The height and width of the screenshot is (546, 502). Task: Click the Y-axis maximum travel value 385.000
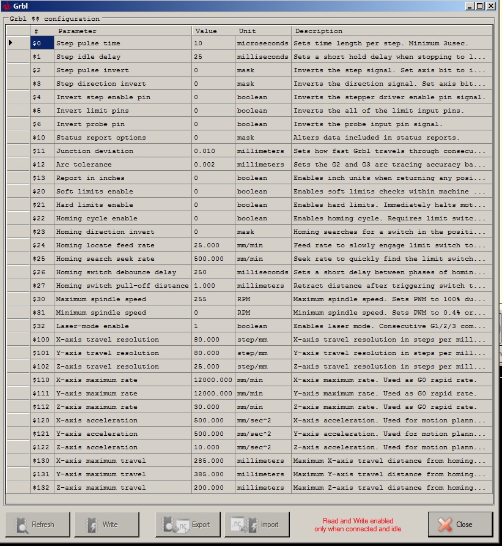[213, 474]
